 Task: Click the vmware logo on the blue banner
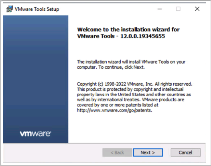tap(35, 134)
